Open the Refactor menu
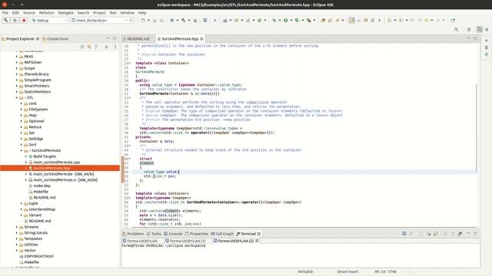The image size is (492, 276). (46, 13)
